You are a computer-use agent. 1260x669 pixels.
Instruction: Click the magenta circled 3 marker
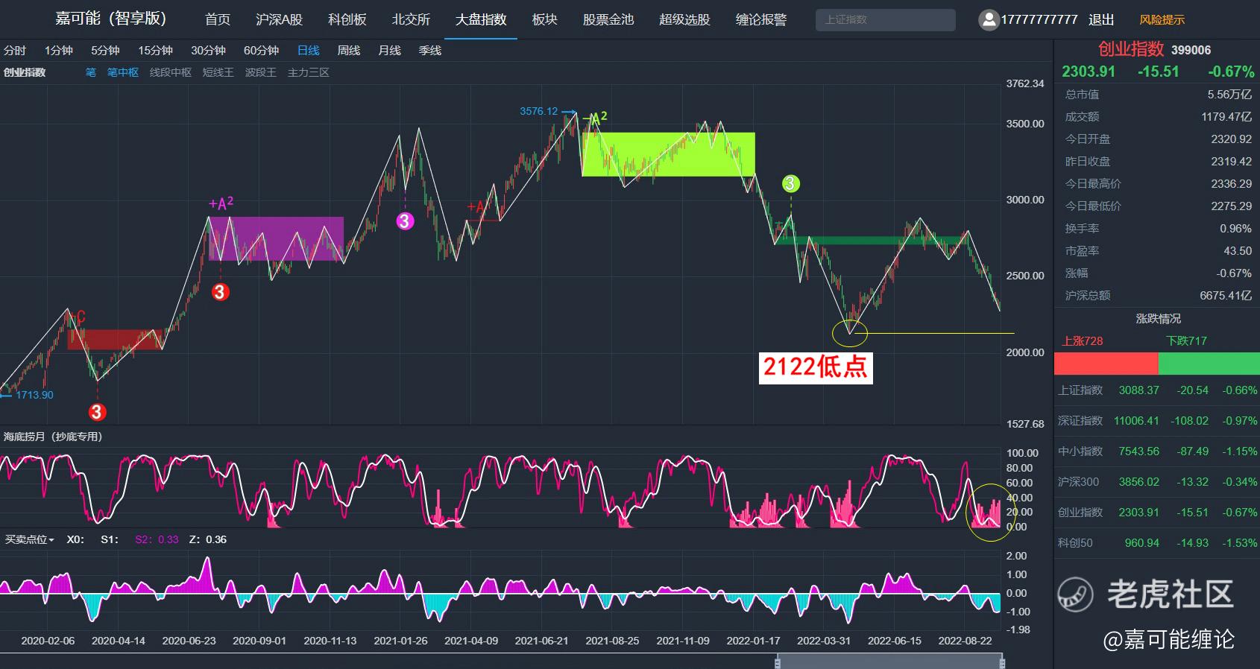coord(405,221)
